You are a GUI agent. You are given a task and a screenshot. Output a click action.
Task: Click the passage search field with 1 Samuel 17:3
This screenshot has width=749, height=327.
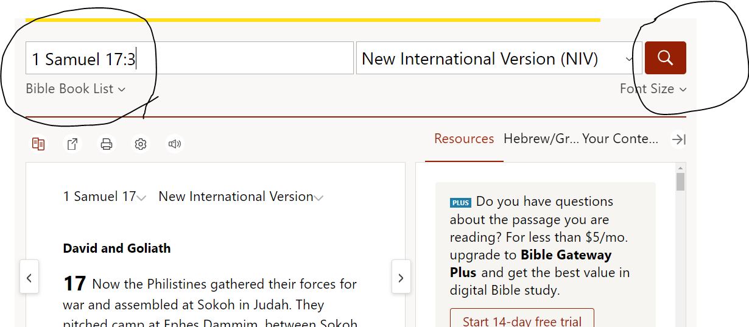click(189, 58)
